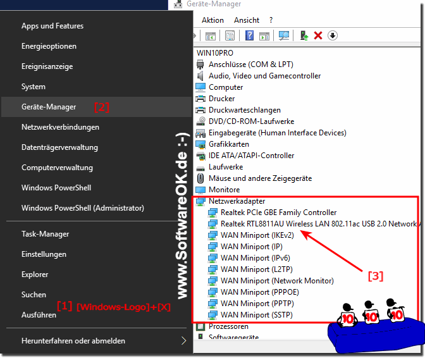Scan for hardware changes monitor icon
425x358 pixels.
point(284,35)
